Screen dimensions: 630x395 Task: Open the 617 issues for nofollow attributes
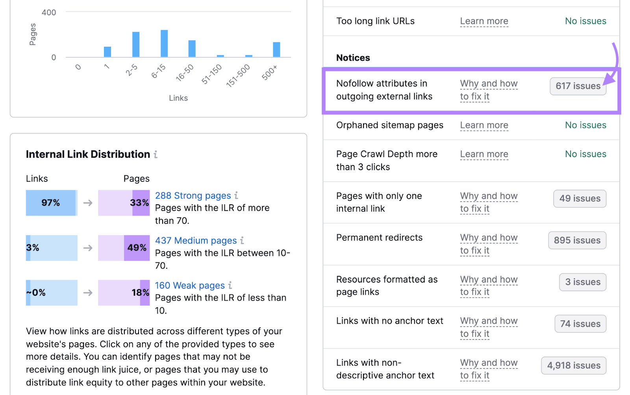click(578, 86)
